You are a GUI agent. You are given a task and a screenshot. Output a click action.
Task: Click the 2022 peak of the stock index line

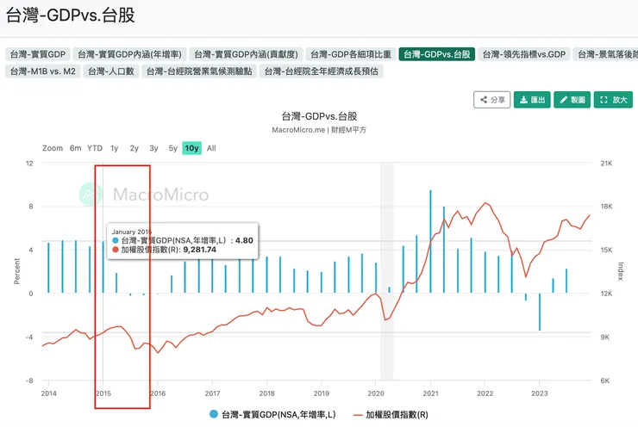click(485, 202)
